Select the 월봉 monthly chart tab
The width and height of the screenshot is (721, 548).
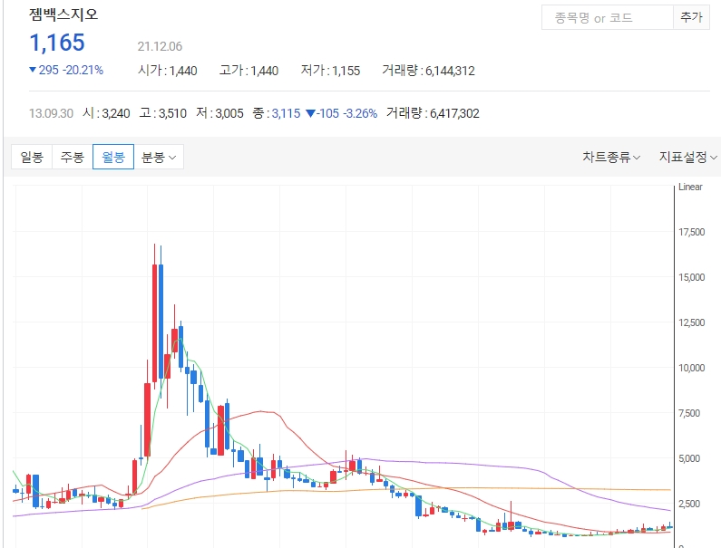[113, 157]
